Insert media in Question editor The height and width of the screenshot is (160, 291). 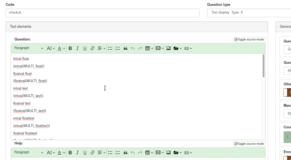coord(159,48)
